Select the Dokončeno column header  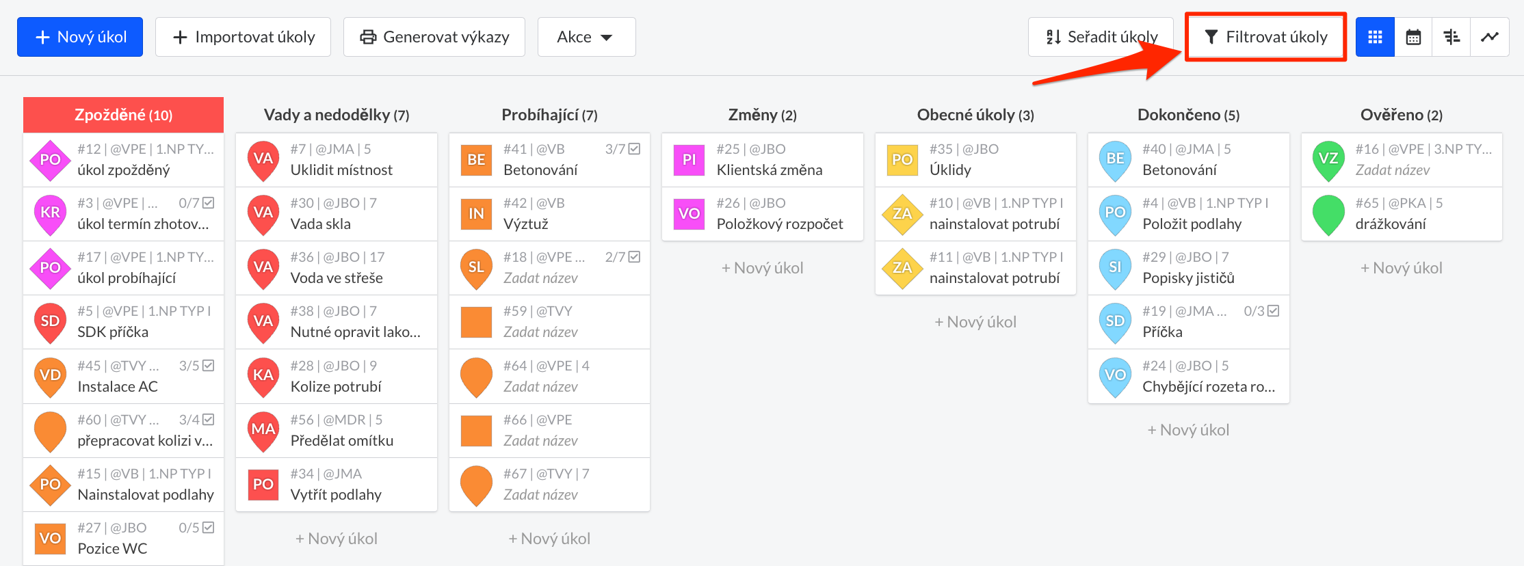(1188, 114)
